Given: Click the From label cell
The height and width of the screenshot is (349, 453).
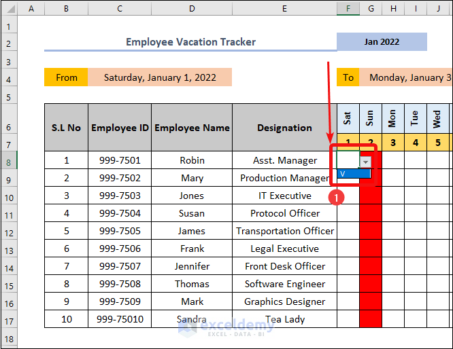Looking at the screenshot, I should coord(66,77).
